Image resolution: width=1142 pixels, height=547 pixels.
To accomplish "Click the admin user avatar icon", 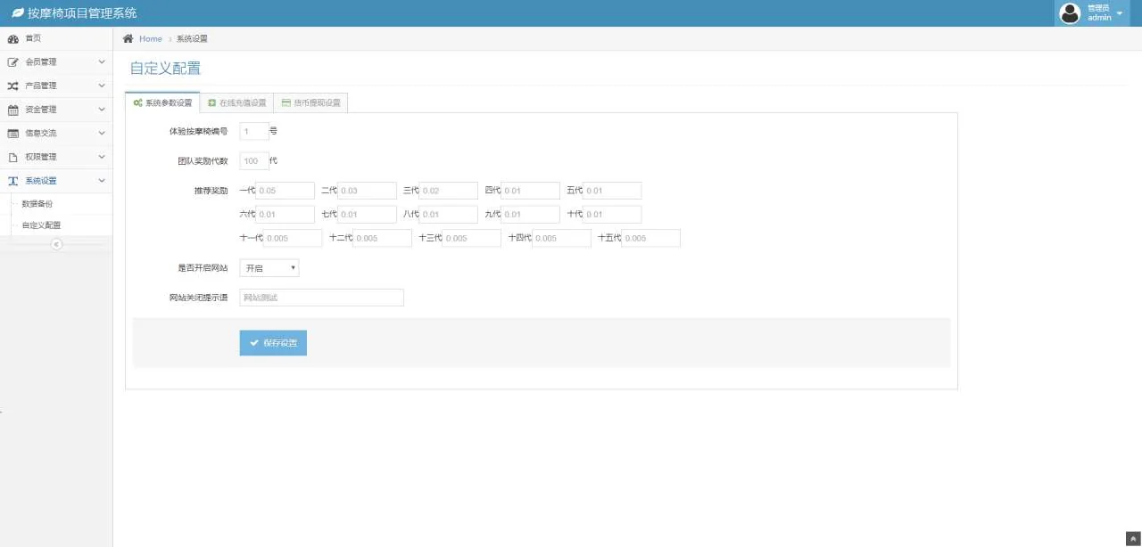I will (1069, 13).
